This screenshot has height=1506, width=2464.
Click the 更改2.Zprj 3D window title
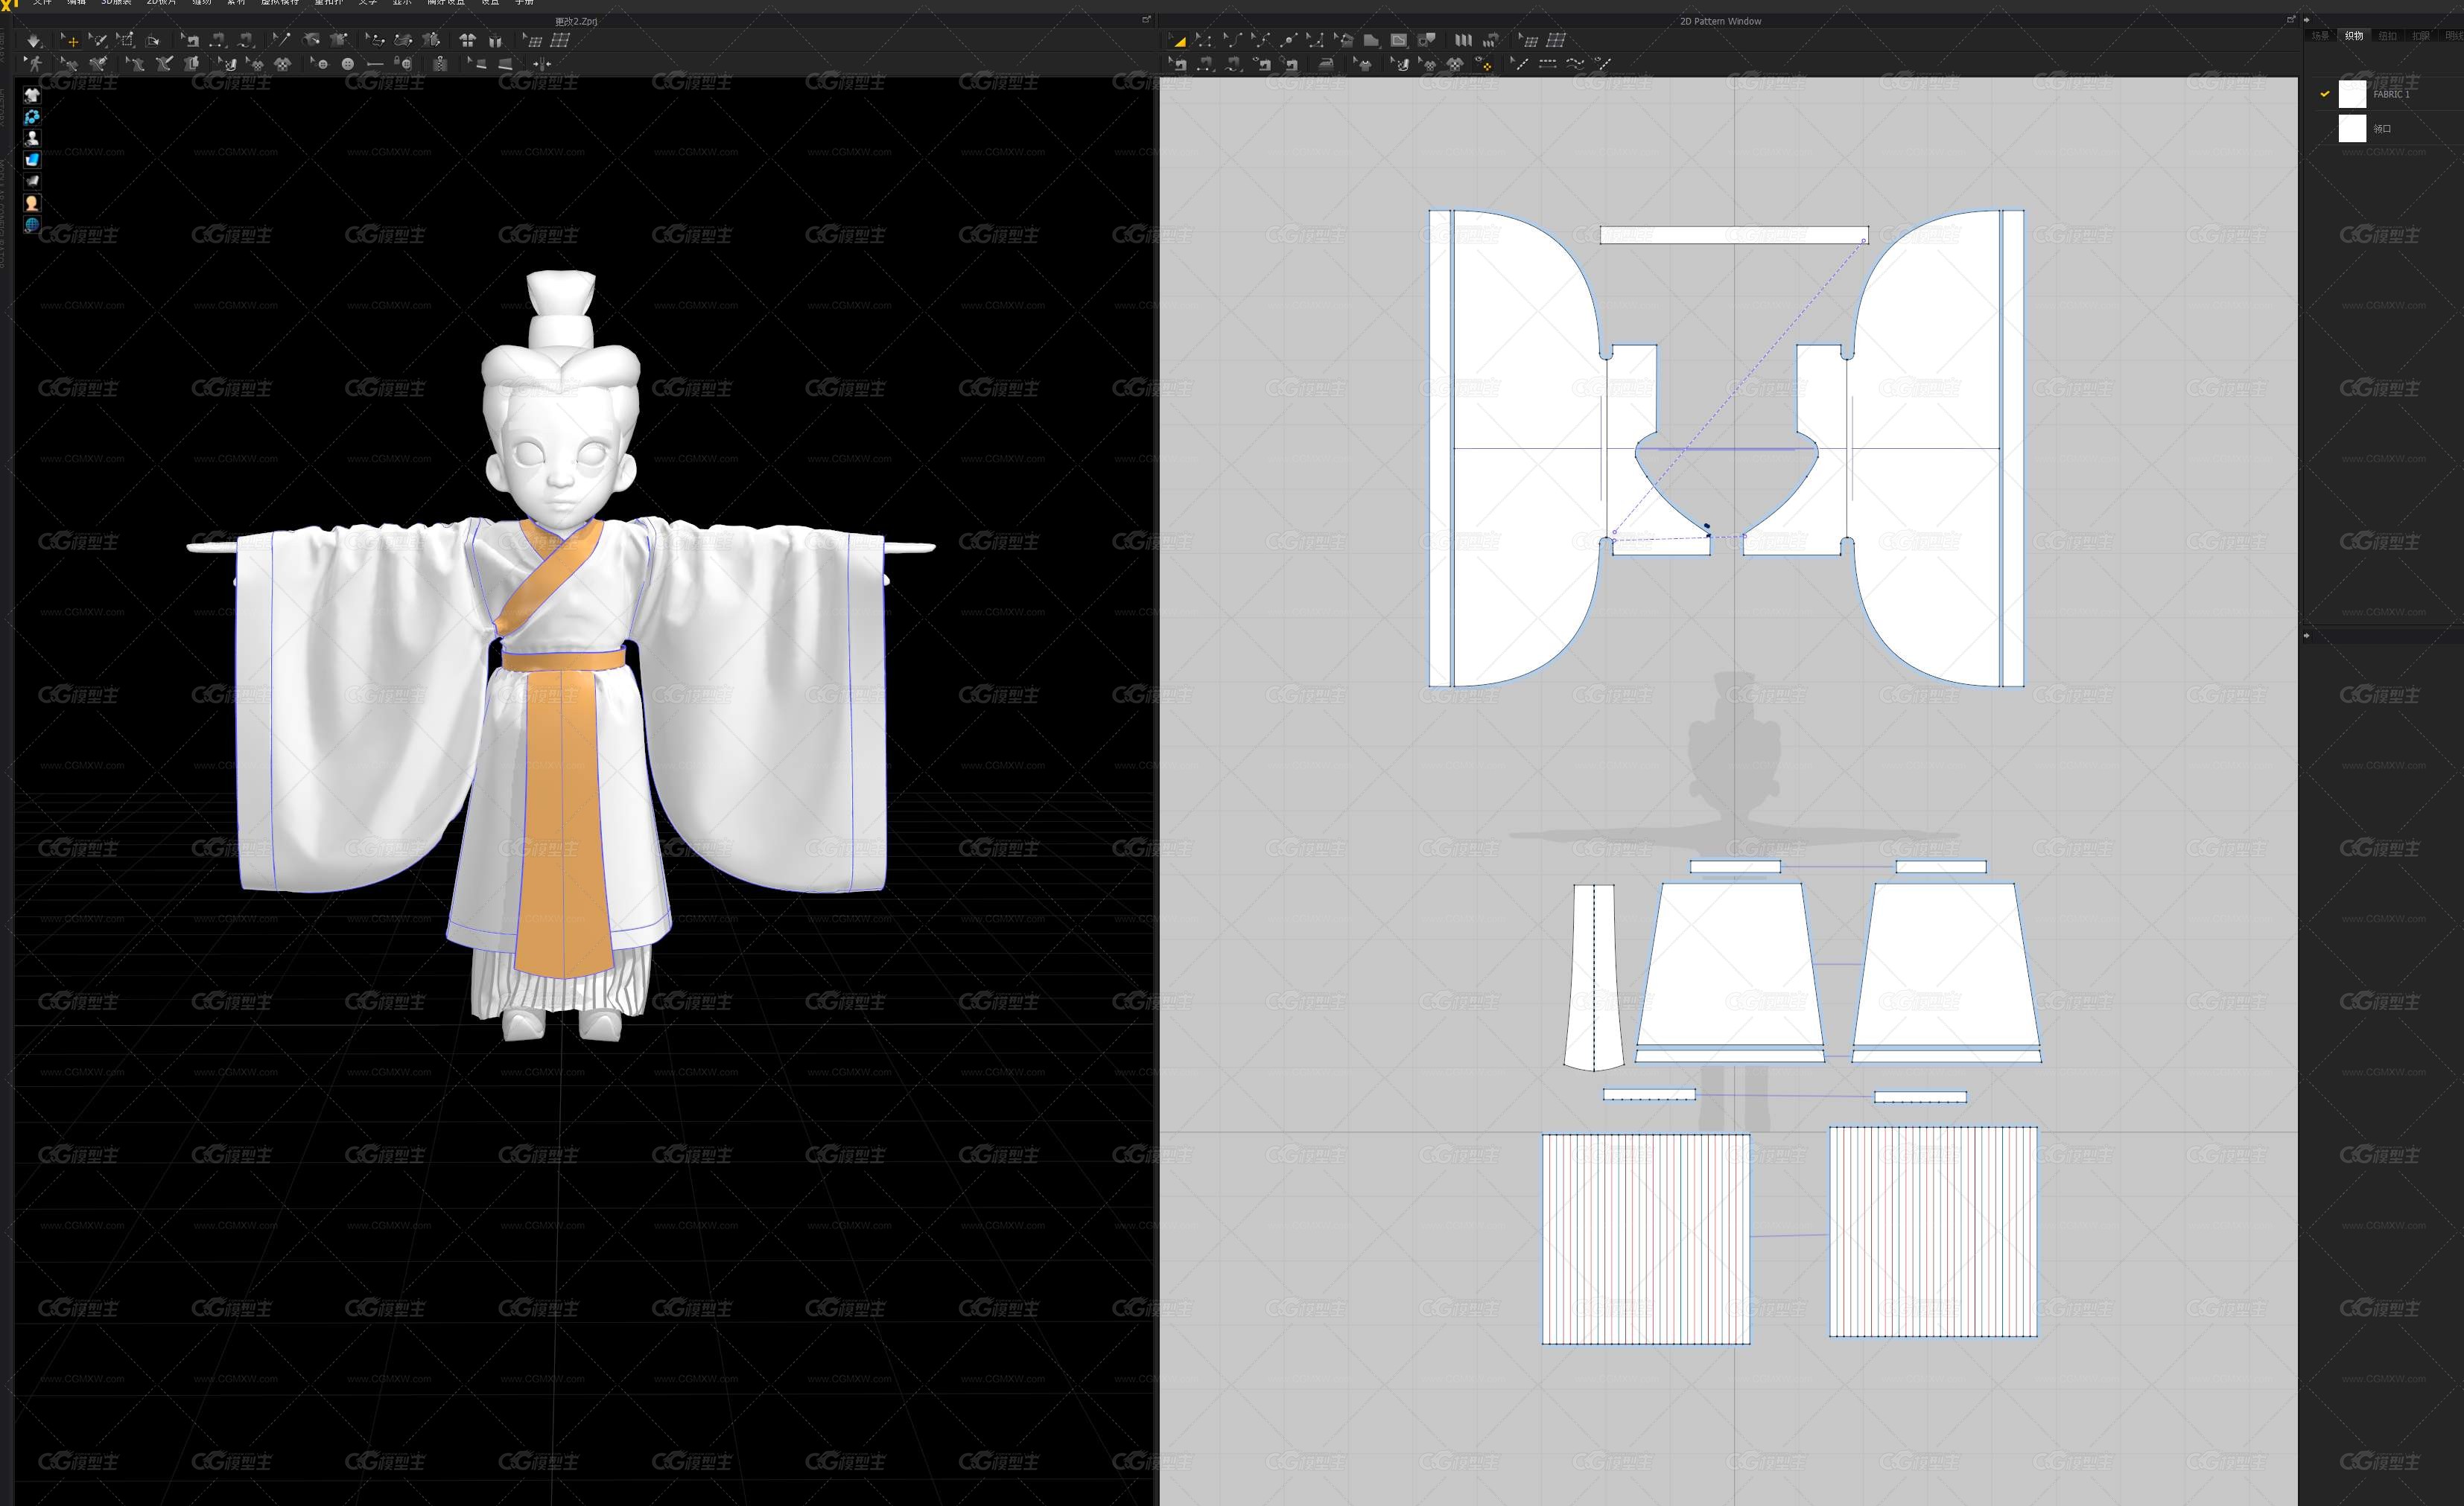576,21
